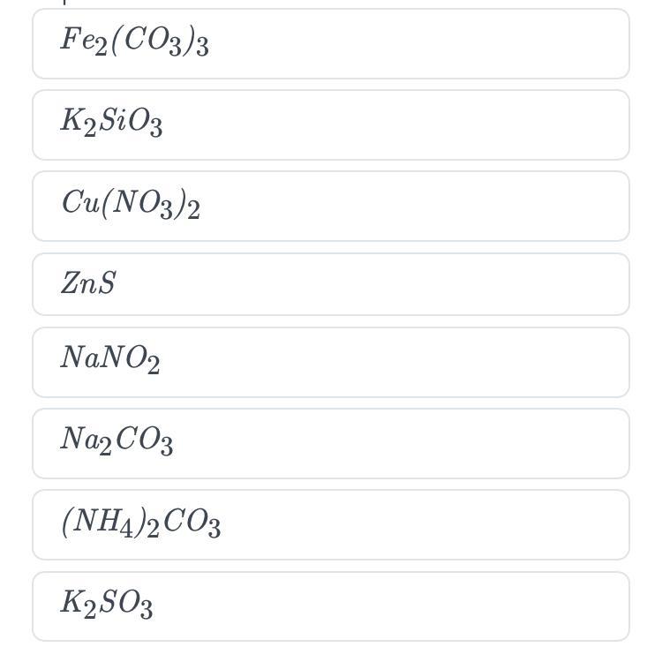Click the only option containing copper
This screenshot has height=662, width=662.
click(330, 207)
